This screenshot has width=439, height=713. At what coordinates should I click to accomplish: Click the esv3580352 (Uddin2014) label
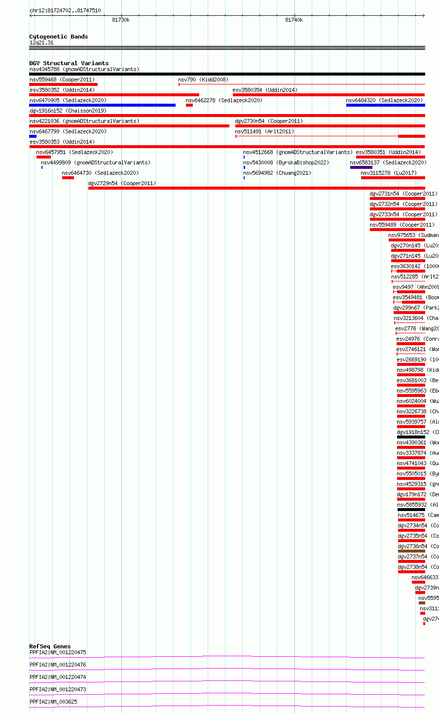pyautogui.click(x=62, y=90)
